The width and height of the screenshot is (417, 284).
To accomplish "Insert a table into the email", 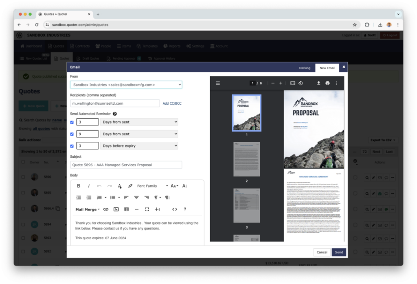I will coord(126,209).
